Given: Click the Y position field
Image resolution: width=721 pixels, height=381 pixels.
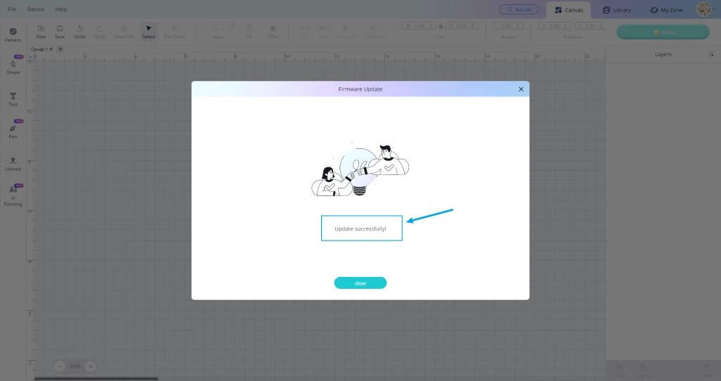Looking at the screenshot, I should 590,26.
